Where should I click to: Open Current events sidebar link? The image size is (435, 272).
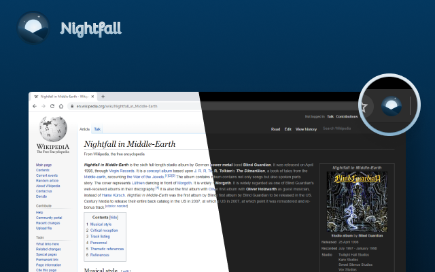pyautogui.click(x=47, y=175)
